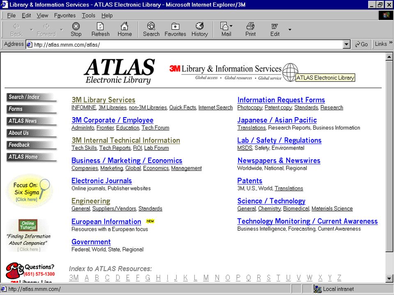The width and height of the screenshot is (394, 295).
Task: Click the Go button beside address bar
Action: point(361,44)
